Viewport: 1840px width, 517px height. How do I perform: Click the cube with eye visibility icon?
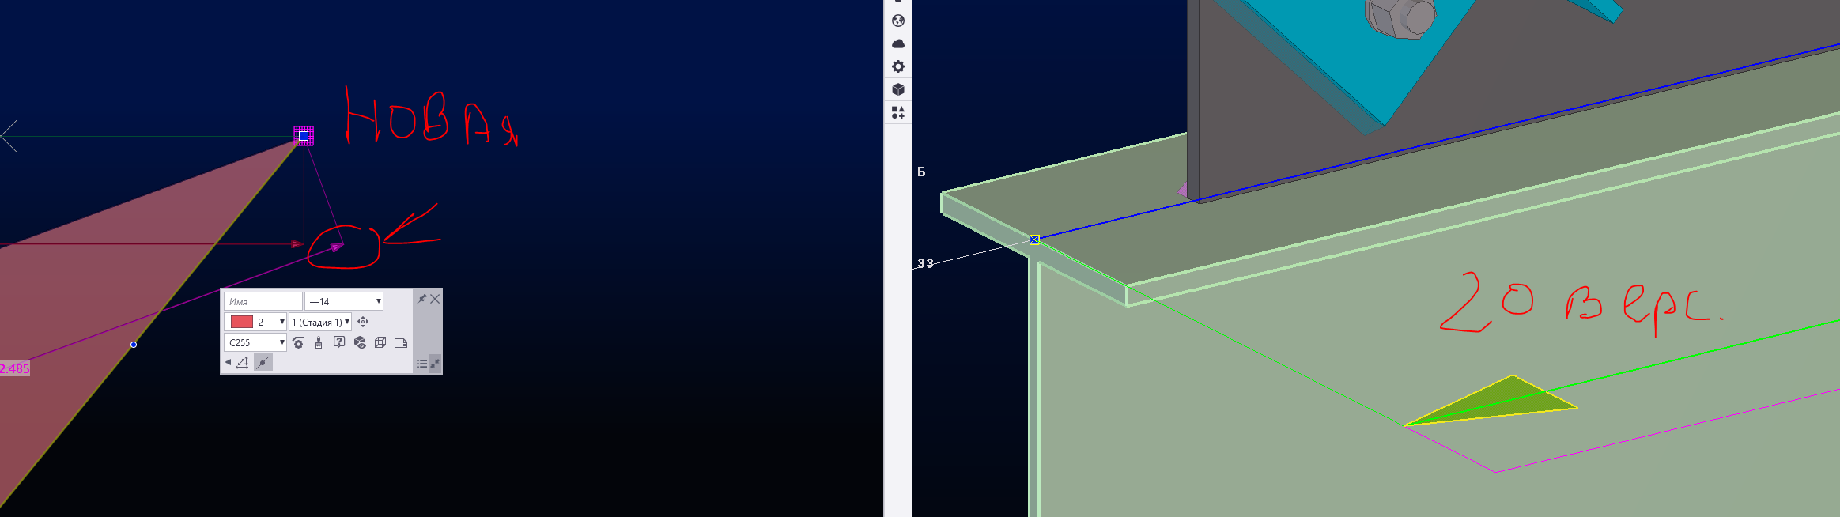point(360,342)
